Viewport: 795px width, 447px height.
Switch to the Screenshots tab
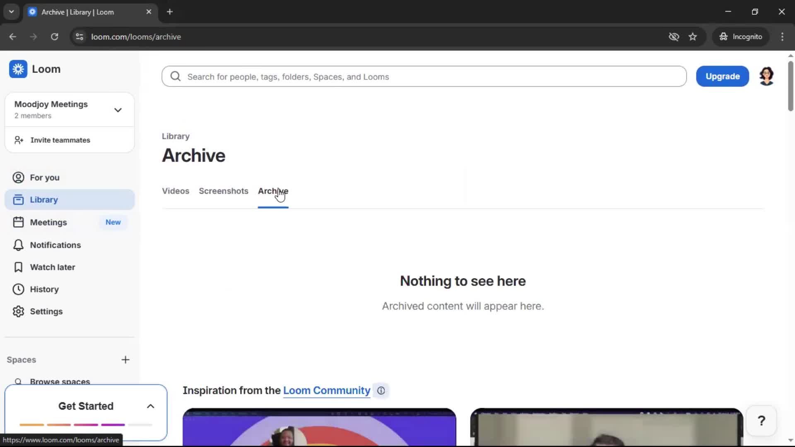(x=224, y=191)
